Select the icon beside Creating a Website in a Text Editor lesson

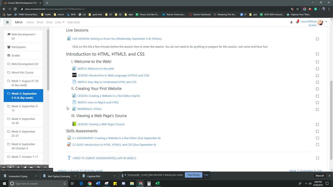click(74, 96)
